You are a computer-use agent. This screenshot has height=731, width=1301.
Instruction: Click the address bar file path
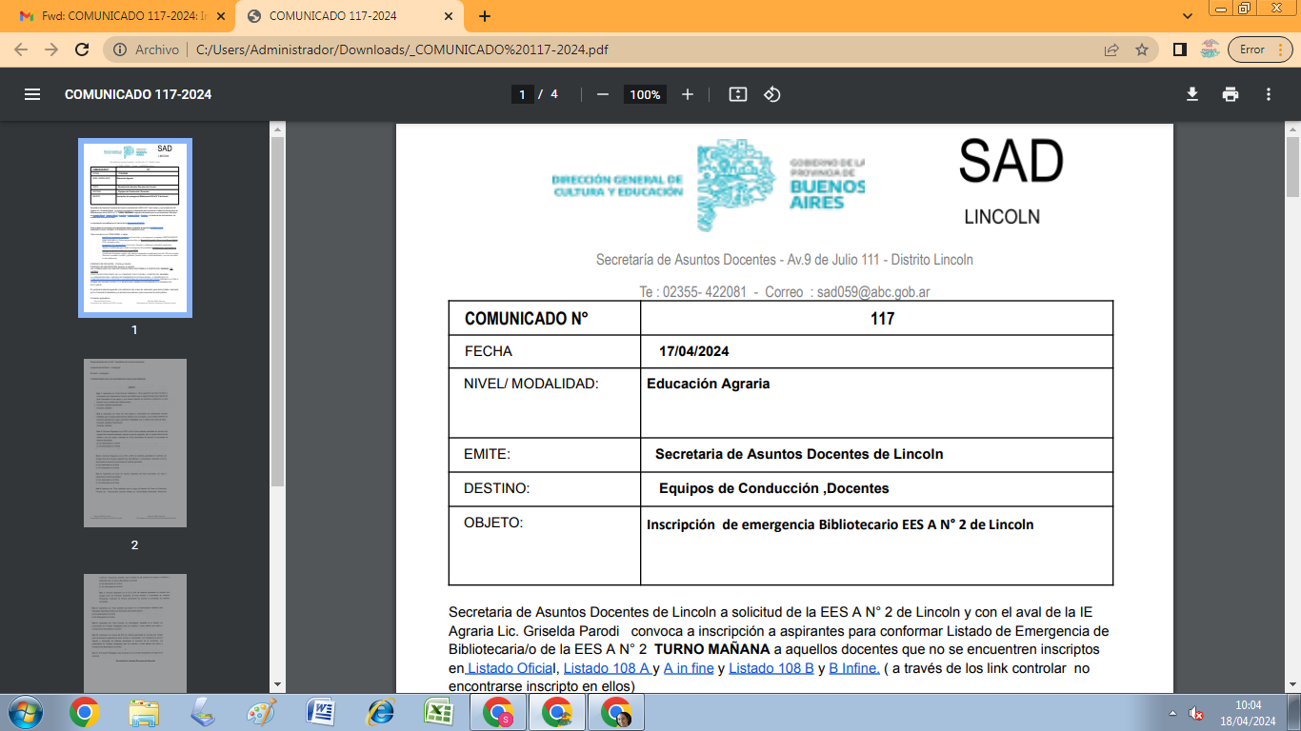tap(402, 49)
